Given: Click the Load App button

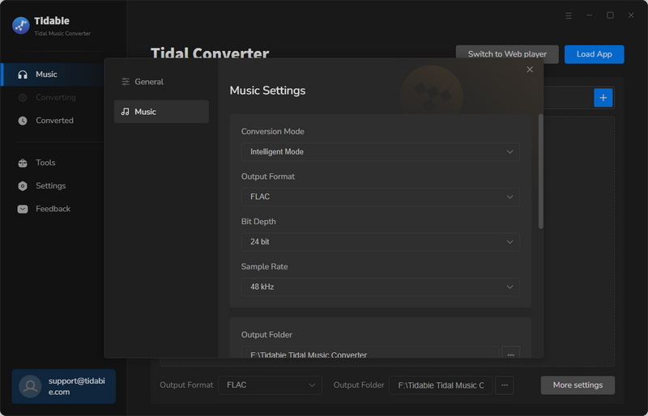Looking at the screenshot, I should (x=594, y=54).
